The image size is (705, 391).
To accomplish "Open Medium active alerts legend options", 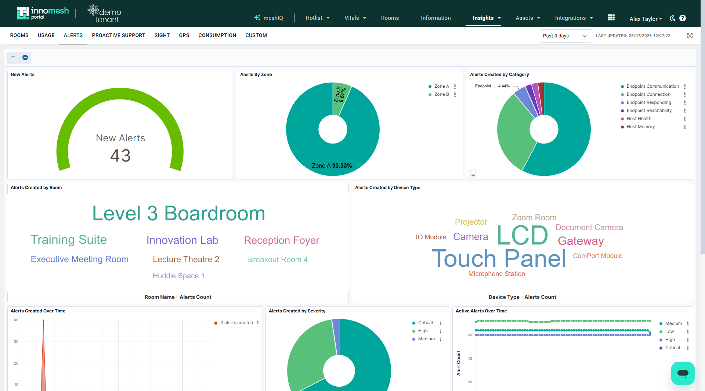I will [688, 324].
